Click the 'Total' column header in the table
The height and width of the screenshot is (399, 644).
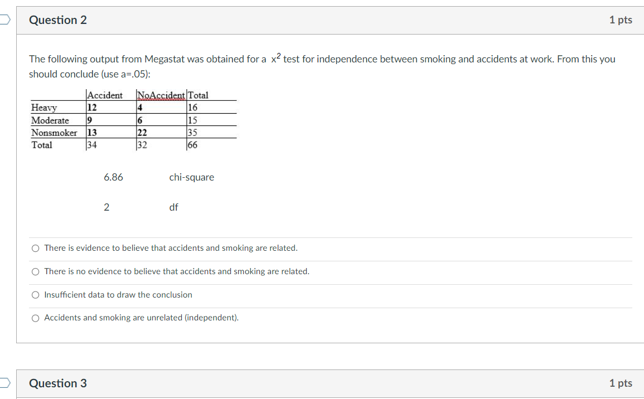[198, 95]
